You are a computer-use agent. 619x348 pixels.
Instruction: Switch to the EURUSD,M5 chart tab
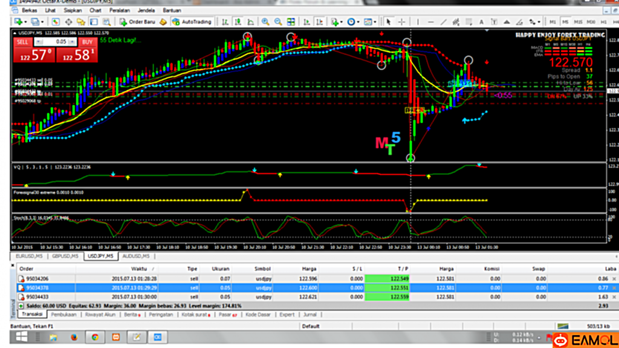(29, 256)
